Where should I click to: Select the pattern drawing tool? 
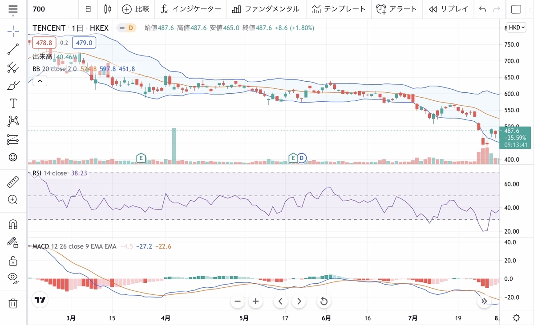coord(13,121)
